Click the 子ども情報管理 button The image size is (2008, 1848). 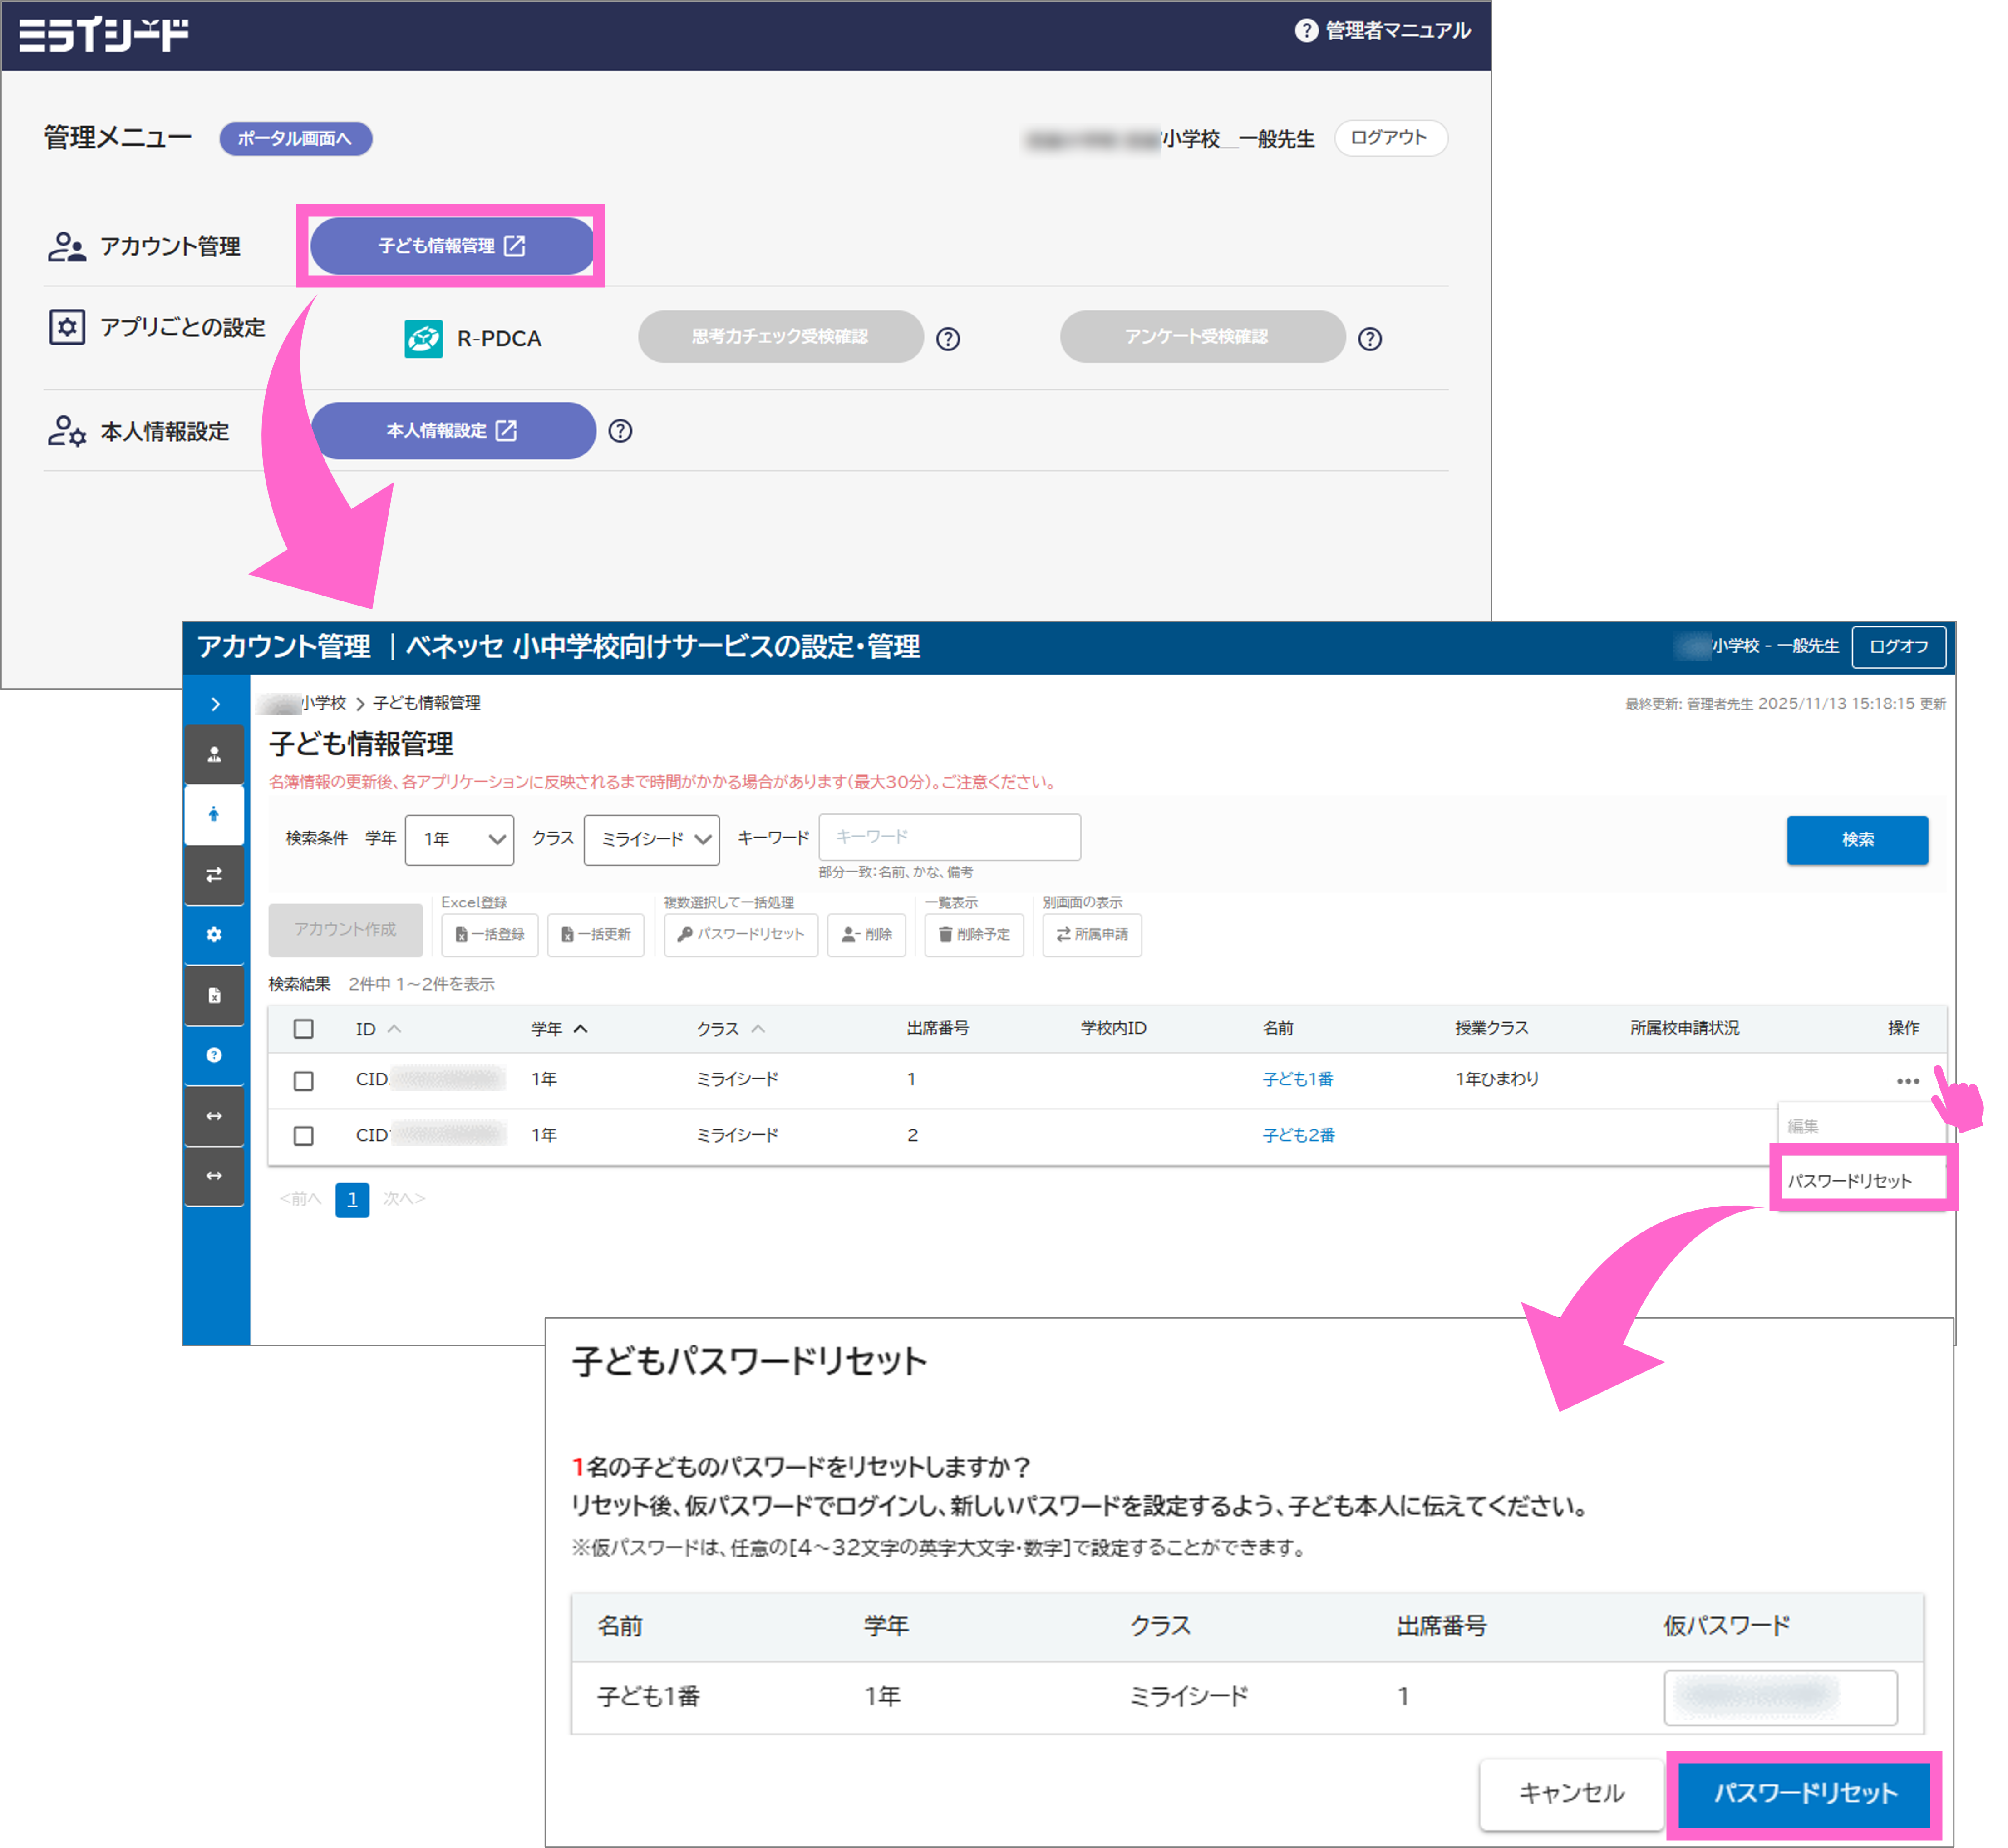click(x=451, y=246)
